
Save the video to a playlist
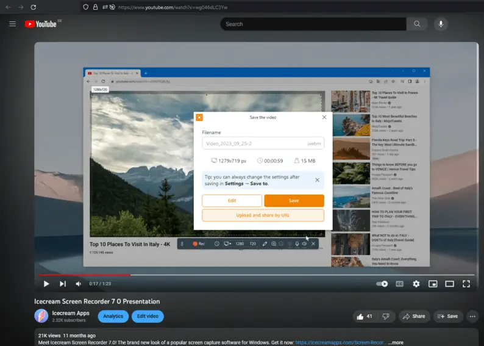[448, 316]
